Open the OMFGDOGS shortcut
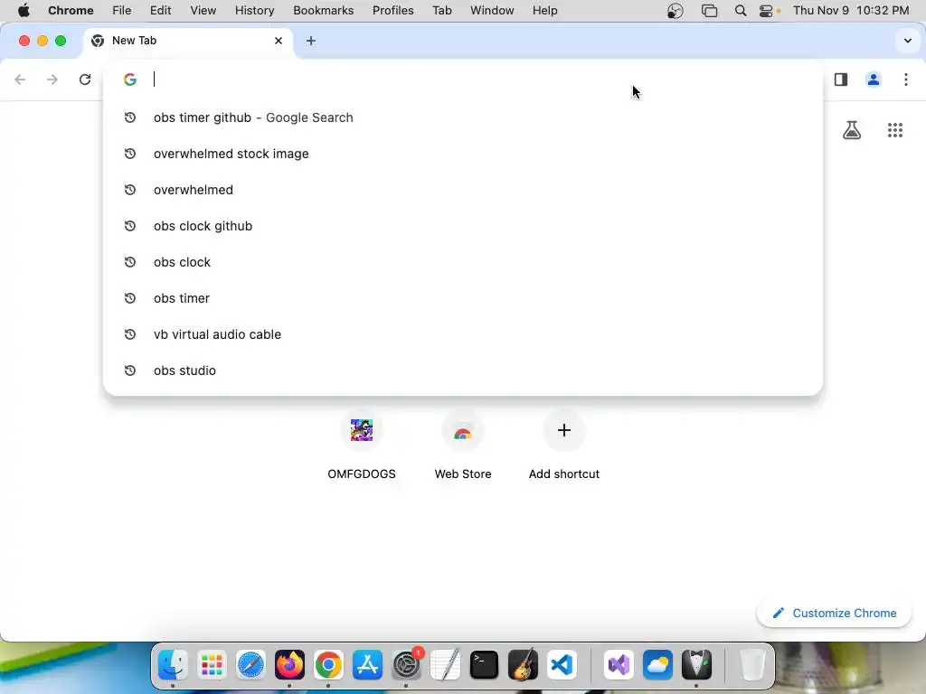Image resolution: width=926 pixels, height=694 pixels. pyautogui.click(x=362, y=445)
